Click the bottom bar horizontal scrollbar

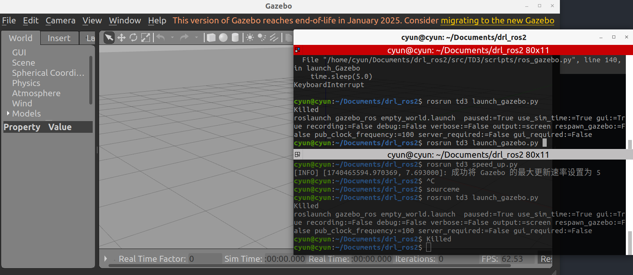click(310, 266)
